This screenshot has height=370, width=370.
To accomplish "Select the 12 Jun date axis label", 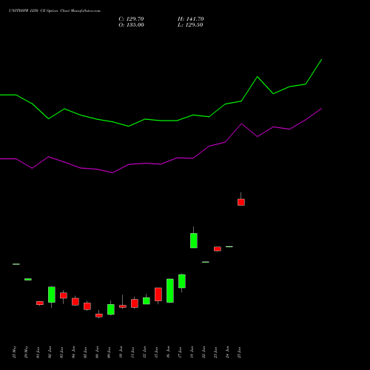I will pos(144,352).
